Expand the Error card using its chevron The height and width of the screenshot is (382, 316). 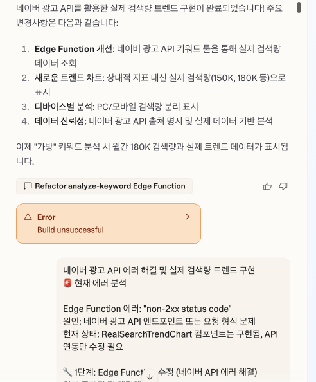[x=188, y=217]
